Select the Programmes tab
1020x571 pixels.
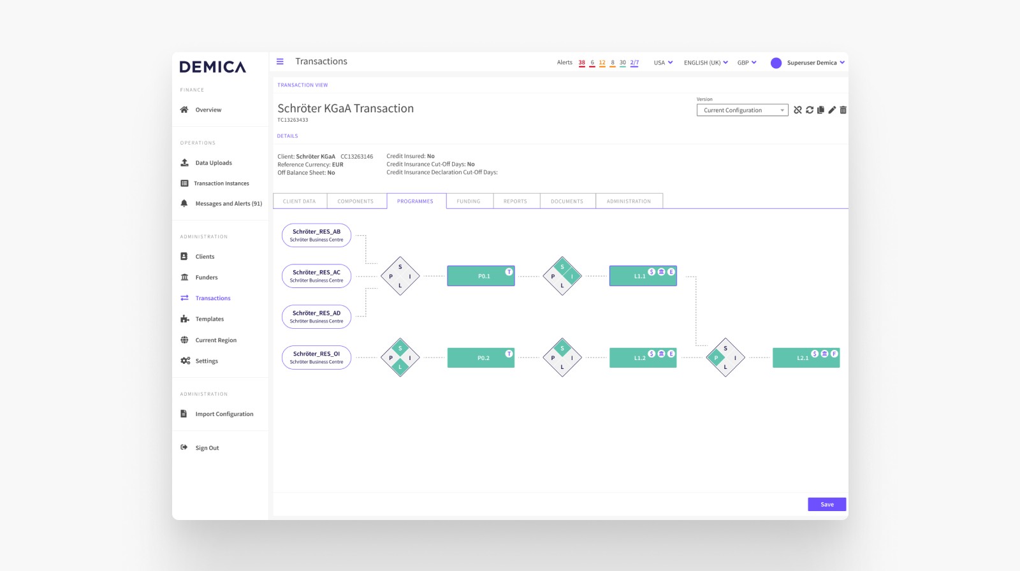pos(415,201)
